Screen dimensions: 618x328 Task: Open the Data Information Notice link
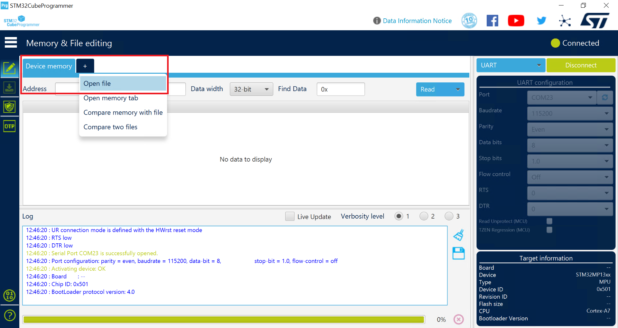(417, 21)
